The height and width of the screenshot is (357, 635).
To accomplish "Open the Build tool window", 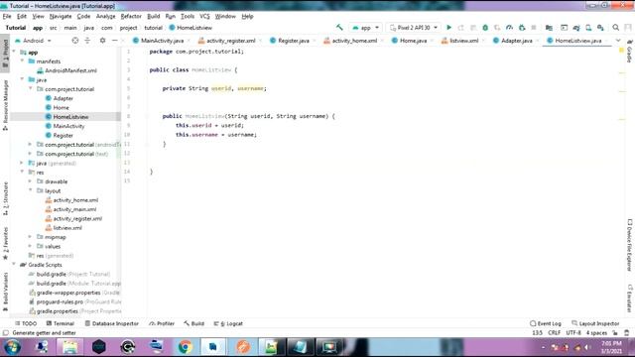I will [x=193, y=323].
